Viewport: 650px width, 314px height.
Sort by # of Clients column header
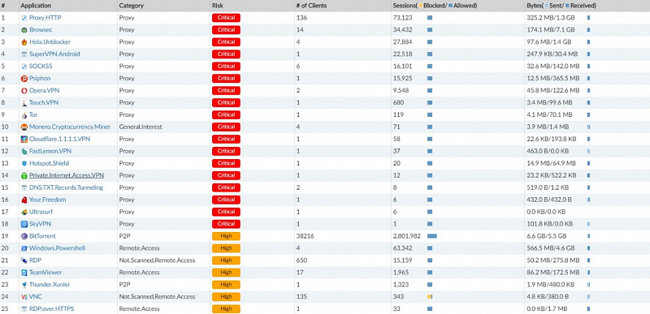click(311, 6)
